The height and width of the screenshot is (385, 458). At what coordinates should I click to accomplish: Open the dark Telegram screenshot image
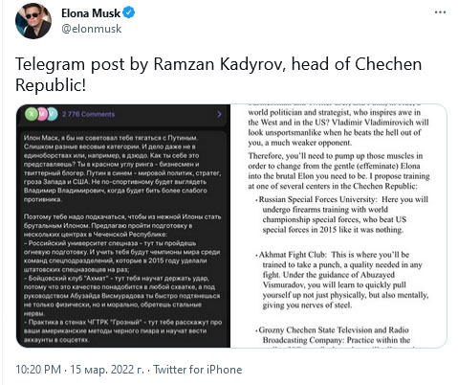[x=123, y=226]
